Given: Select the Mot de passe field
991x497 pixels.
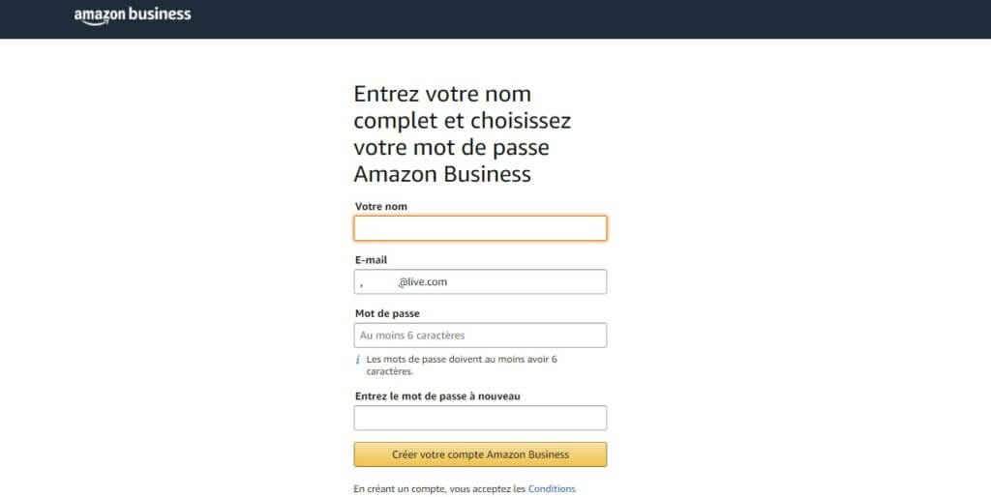Looking at the screenshot, I should [480, 336].
